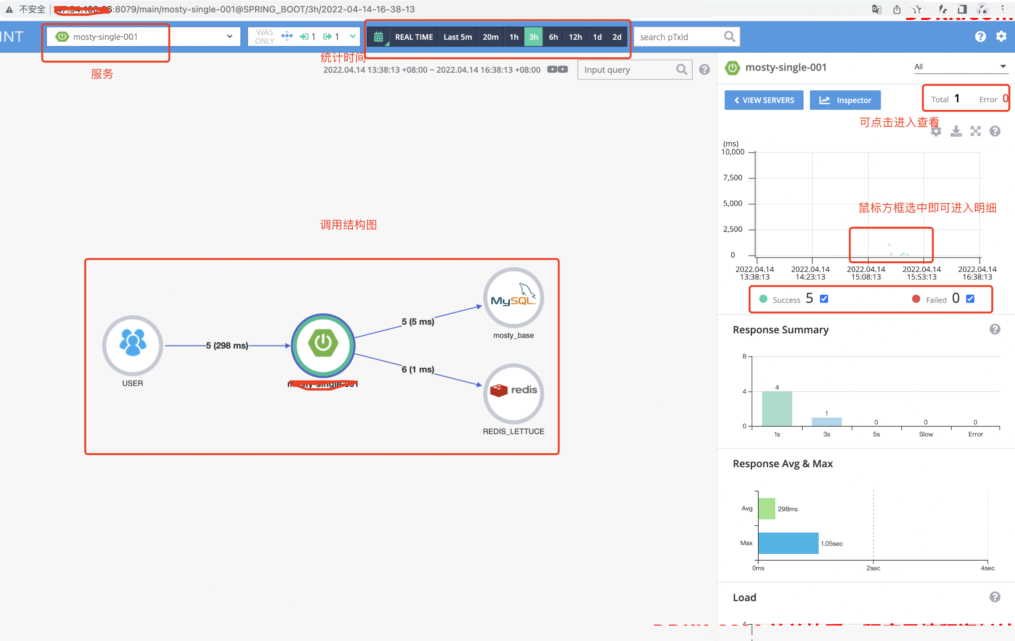Open Load chart help
The width and height of the screenshot is (1015, 641).
point(995,597)
